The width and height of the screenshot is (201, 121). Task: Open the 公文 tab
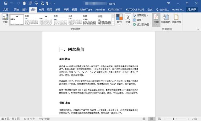point(150,10)
